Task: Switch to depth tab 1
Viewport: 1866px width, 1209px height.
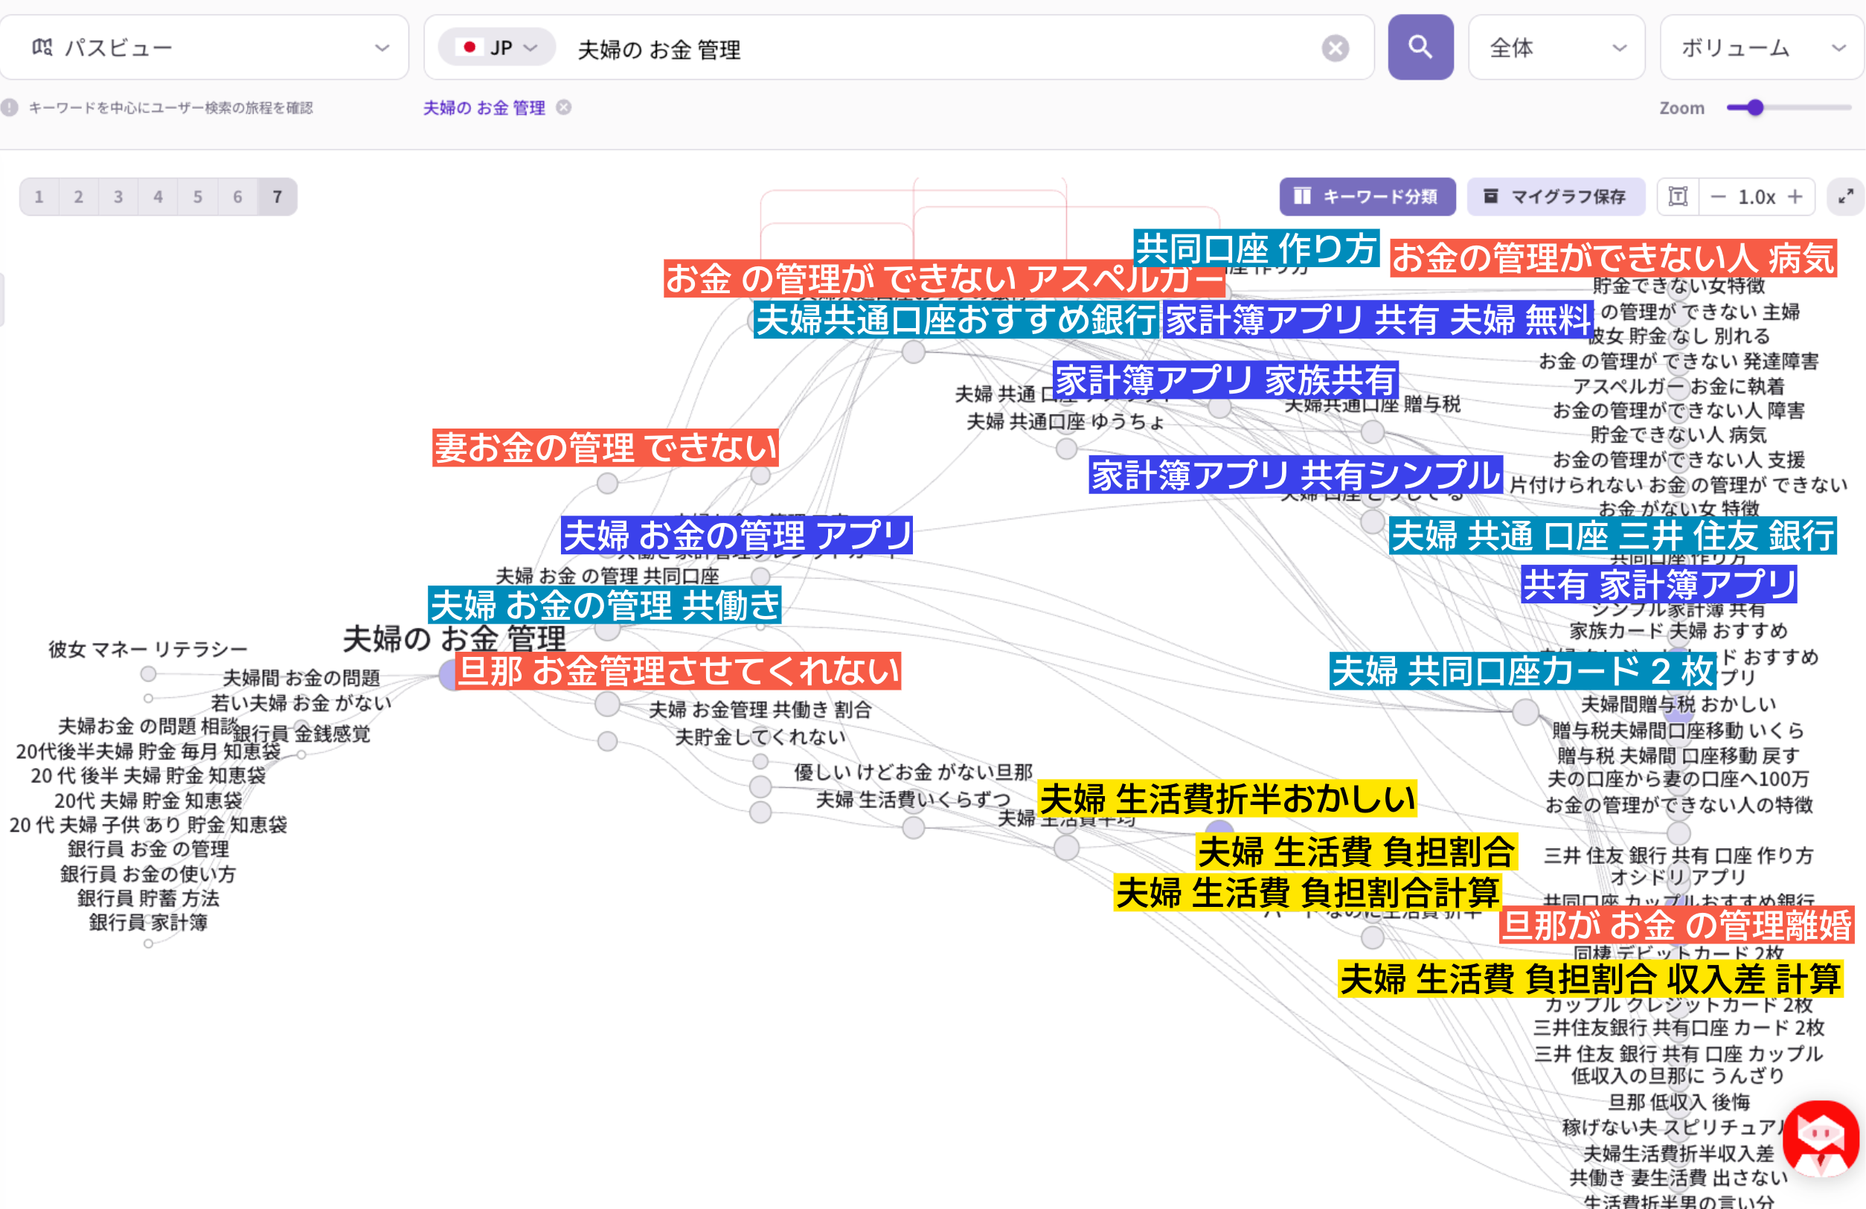Action: coord(39,196)
